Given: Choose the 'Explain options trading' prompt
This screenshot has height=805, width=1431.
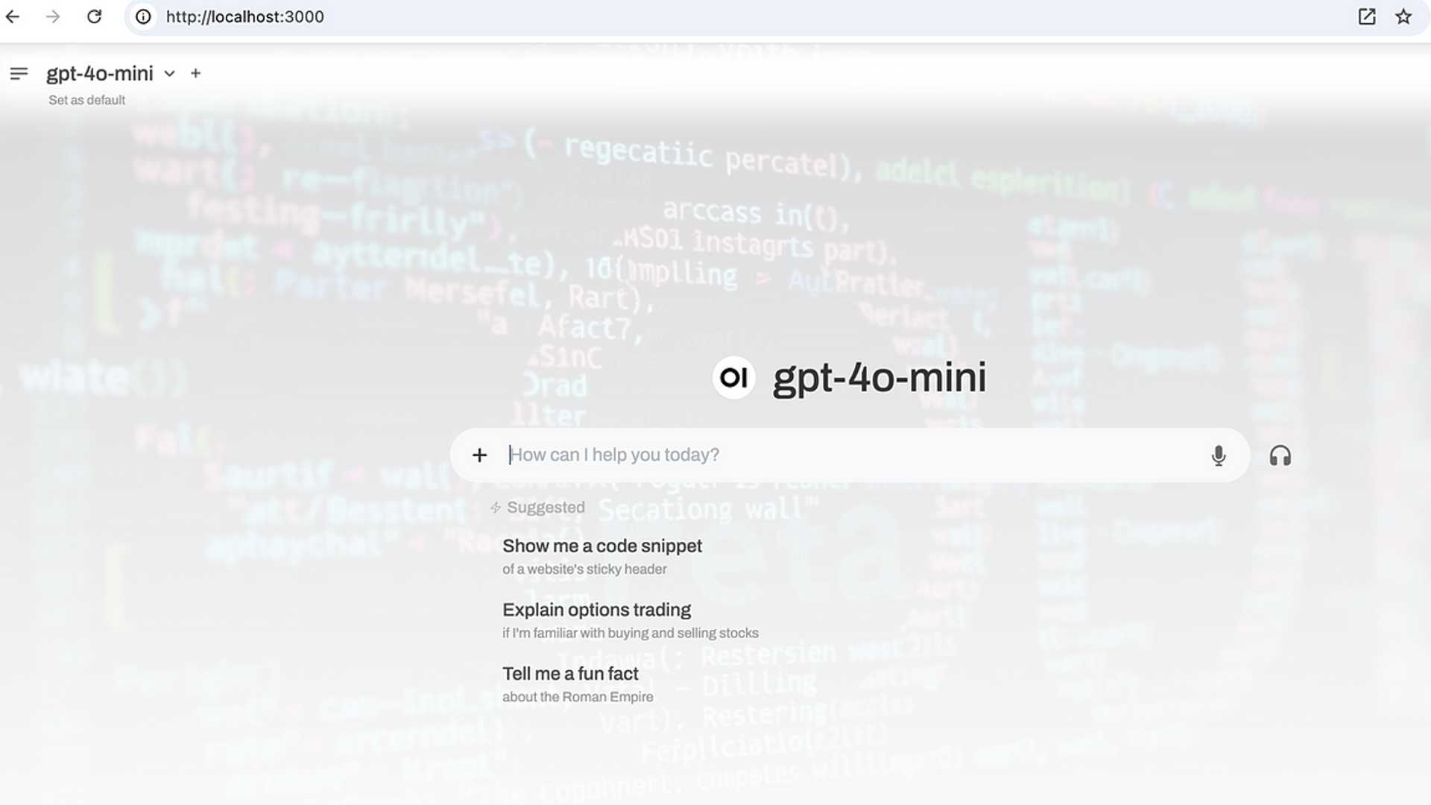Looking at the screenshot, I should [596, 610].
